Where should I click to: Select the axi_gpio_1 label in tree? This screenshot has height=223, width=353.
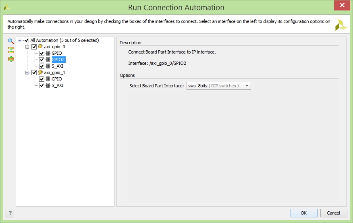click(x=54, y=72)
